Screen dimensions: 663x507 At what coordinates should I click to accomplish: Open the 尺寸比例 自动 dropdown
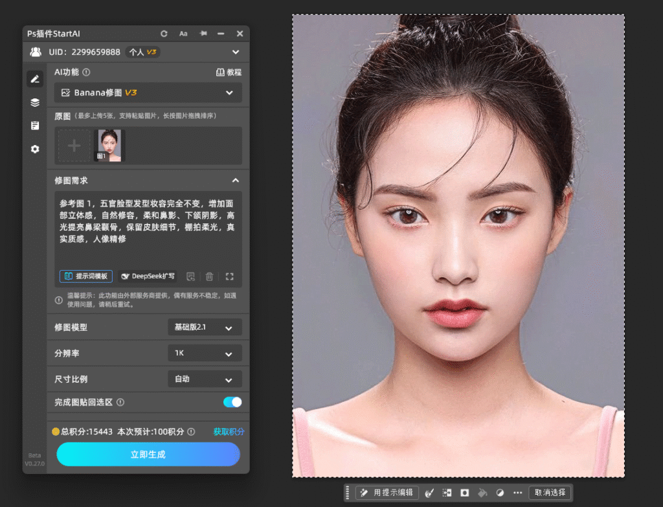click(205, 379)
